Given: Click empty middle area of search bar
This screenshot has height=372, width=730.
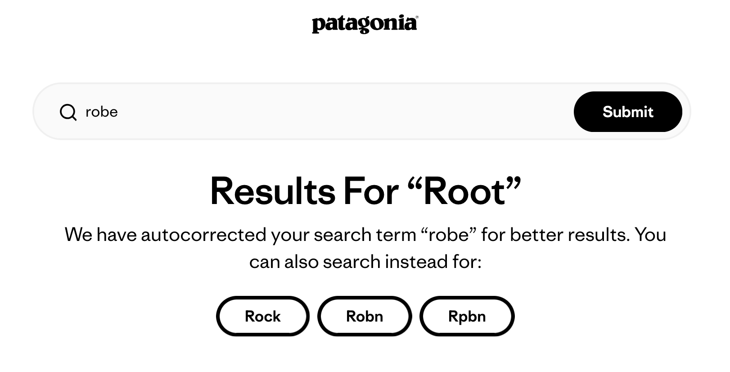Looking at the screenshot, I should pos(342,112).
